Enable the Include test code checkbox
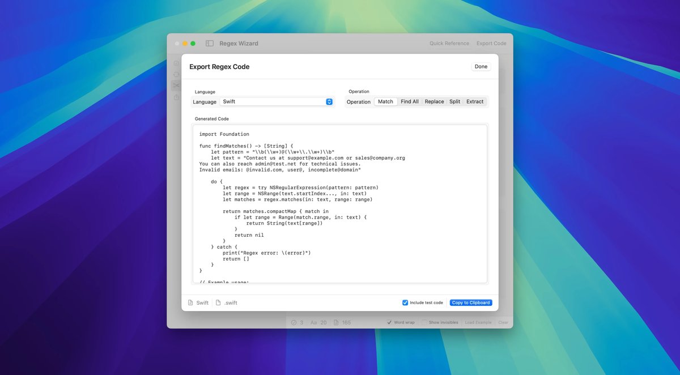This screenshot has width=680, height=375. point(405,302)
